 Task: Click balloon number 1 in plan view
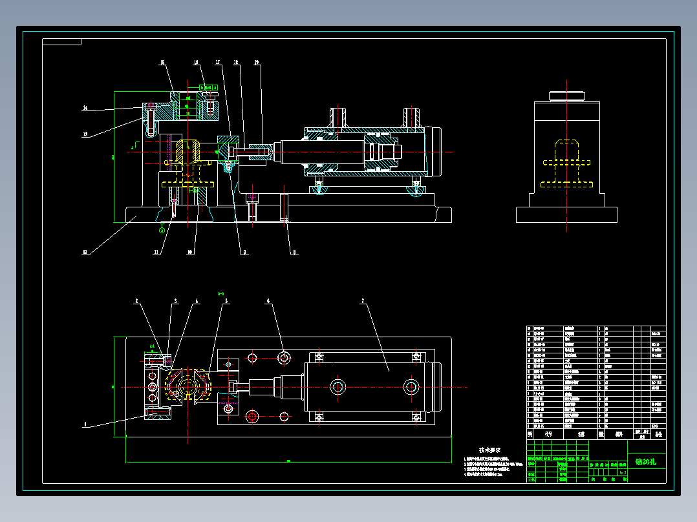85,424
